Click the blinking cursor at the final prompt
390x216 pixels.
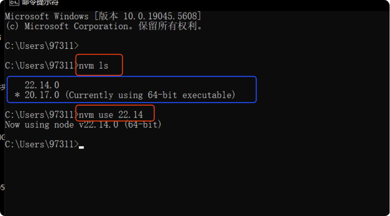(x=82, y=147)
